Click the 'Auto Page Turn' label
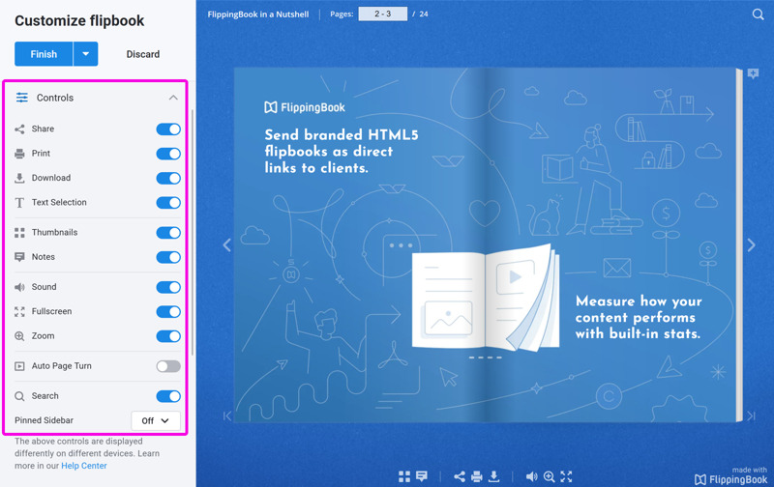This screenshot has height=487, width=774. 62,366
